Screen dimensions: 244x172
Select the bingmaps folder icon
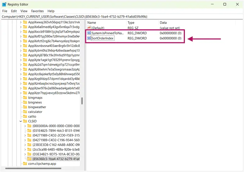25,98
